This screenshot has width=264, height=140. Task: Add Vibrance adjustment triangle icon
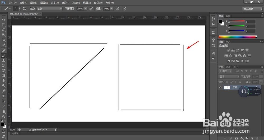click(247, 51)
